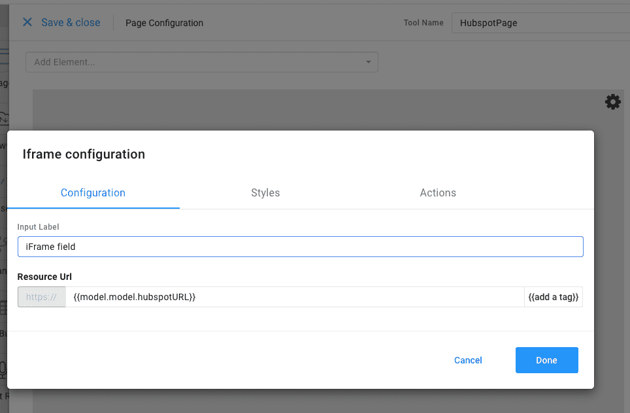Click the Page Configuration heading

164,23
